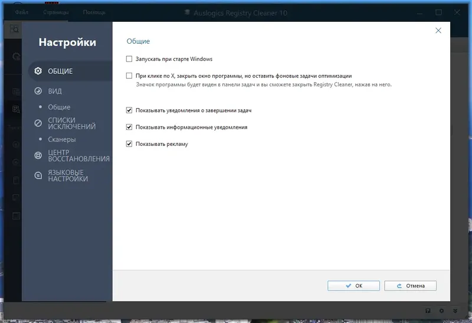Enable Запускать при старте Windows
This screenshot has width=472, height=323.
tap(129, 59)
